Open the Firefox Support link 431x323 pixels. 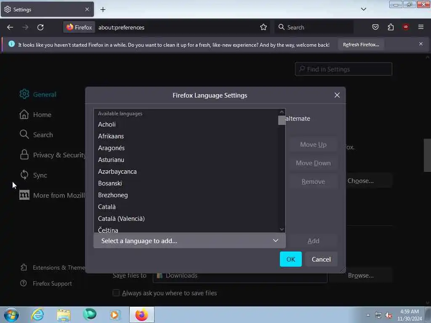[46, 283]
